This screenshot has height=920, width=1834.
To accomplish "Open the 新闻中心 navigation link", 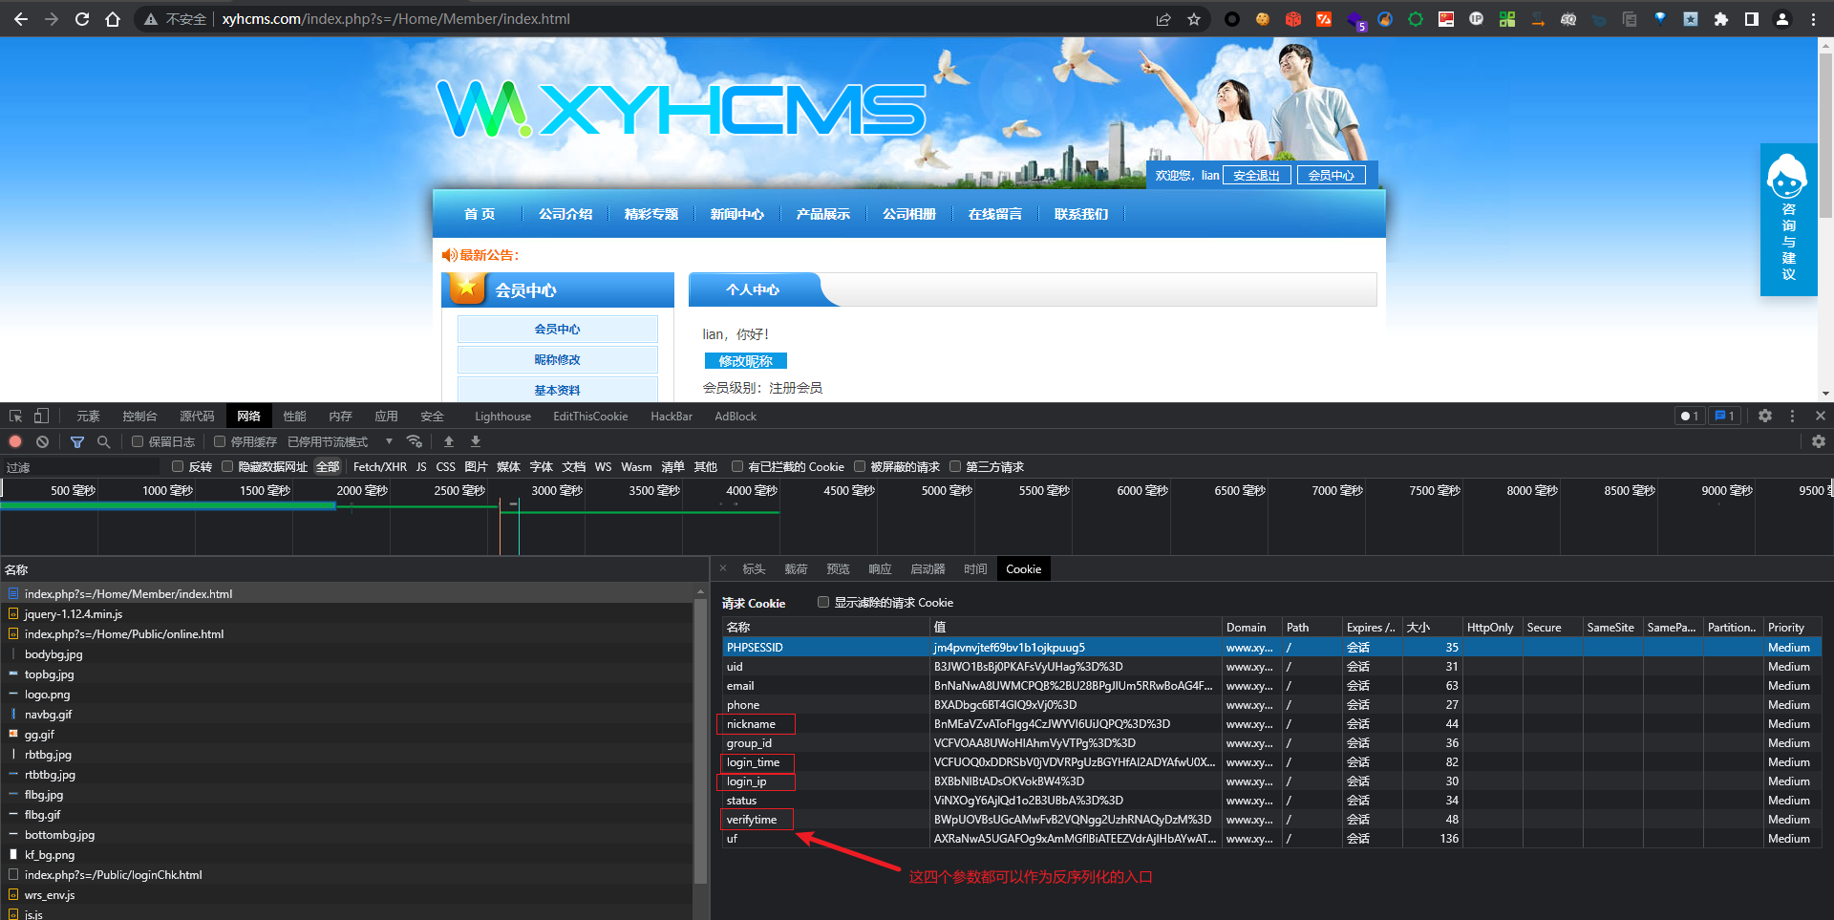I will [x=737, y=214].
